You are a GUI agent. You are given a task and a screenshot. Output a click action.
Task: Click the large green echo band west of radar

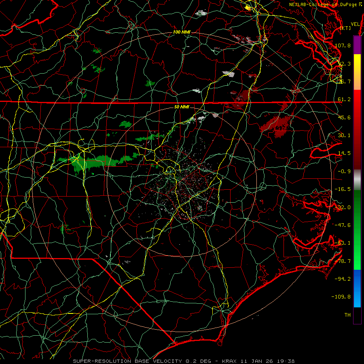point(97,162)
